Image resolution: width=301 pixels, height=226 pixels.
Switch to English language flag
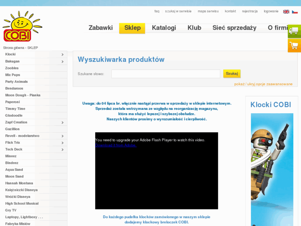[x=286, y=12]
